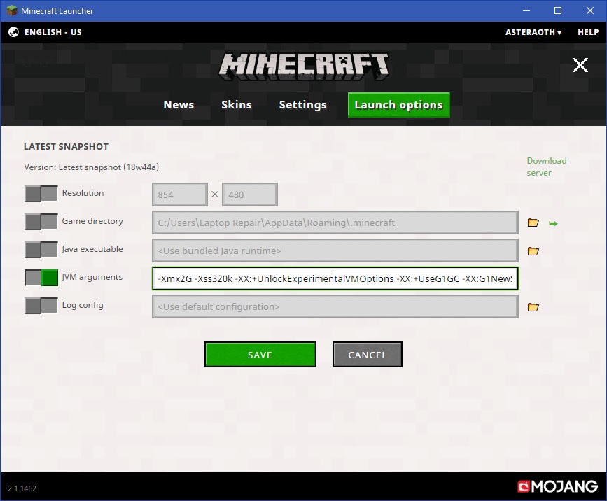Open folder browser for Game directory

coord(533,223)
